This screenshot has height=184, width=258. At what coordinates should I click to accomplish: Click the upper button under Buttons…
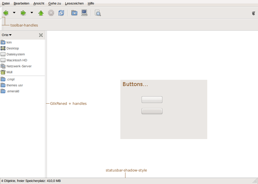tap(152, 99)
